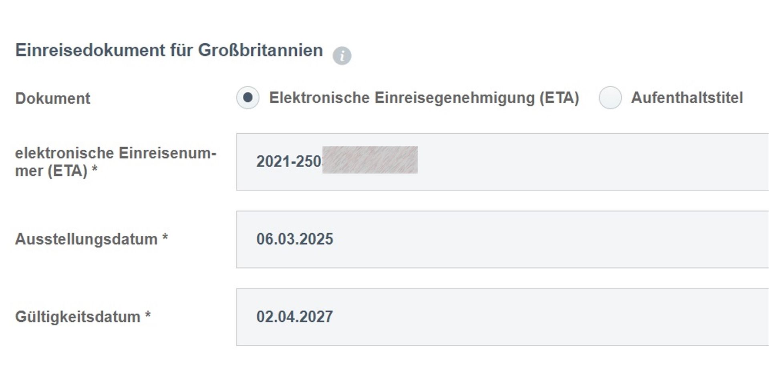Select the Elektronische Einreisegenehmigung (ETA) radio button
This screenshot has width=769, height=379.
[x=248, y=98]
